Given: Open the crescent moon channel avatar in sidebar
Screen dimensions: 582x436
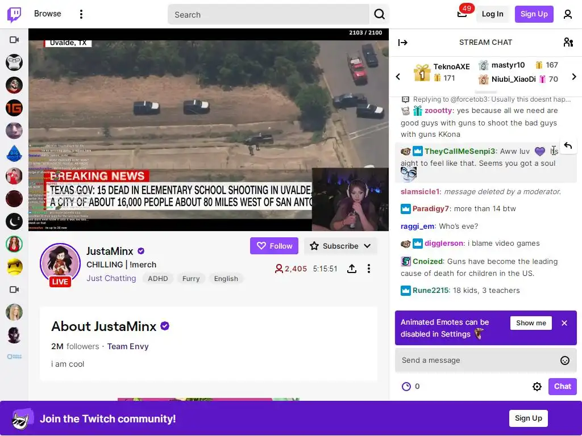Looking at the screenshot, I should [x=14, y=222].
